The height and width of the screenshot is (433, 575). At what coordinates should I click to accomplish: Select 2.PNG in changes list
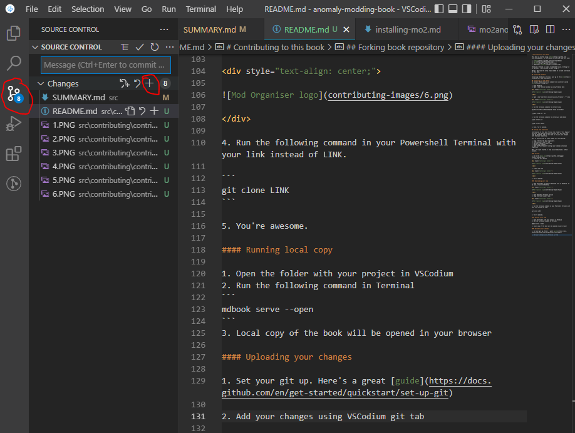click(x=104, y=138)
